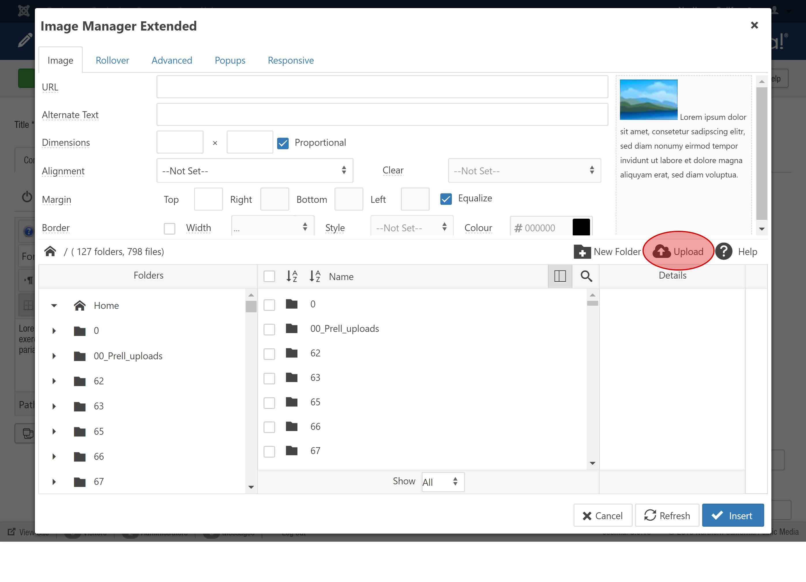Screen dimensions: 806x582
Task: Click the New Folder icon
Action: pyautogui.click(x=582, y=252)
